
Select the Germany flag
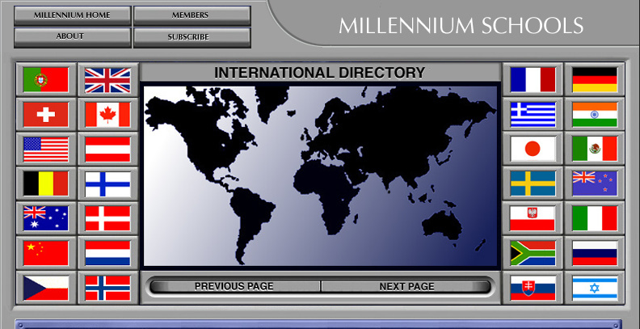(x=595, y=79)
